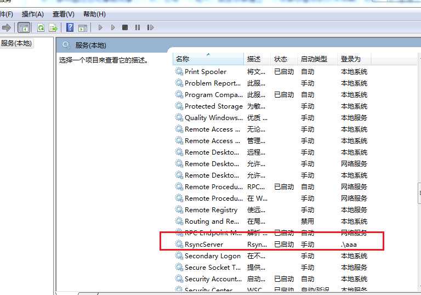Open the 帮助(H) menu
This screenshot has width=421, height=295.
pyautogui.click(x=94, y=14)
